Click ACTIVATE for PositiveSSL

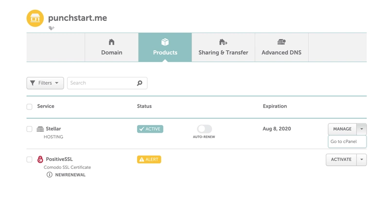[x=341, y=160]
